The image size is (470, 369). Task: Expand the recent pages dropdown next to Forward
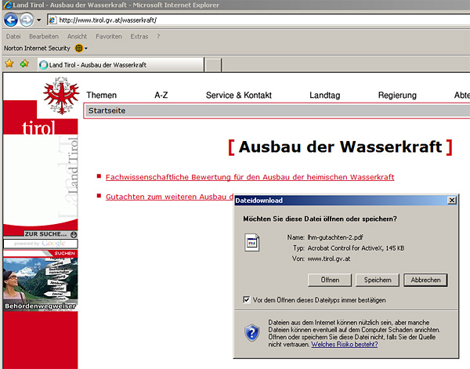click(x=40, y=20)
